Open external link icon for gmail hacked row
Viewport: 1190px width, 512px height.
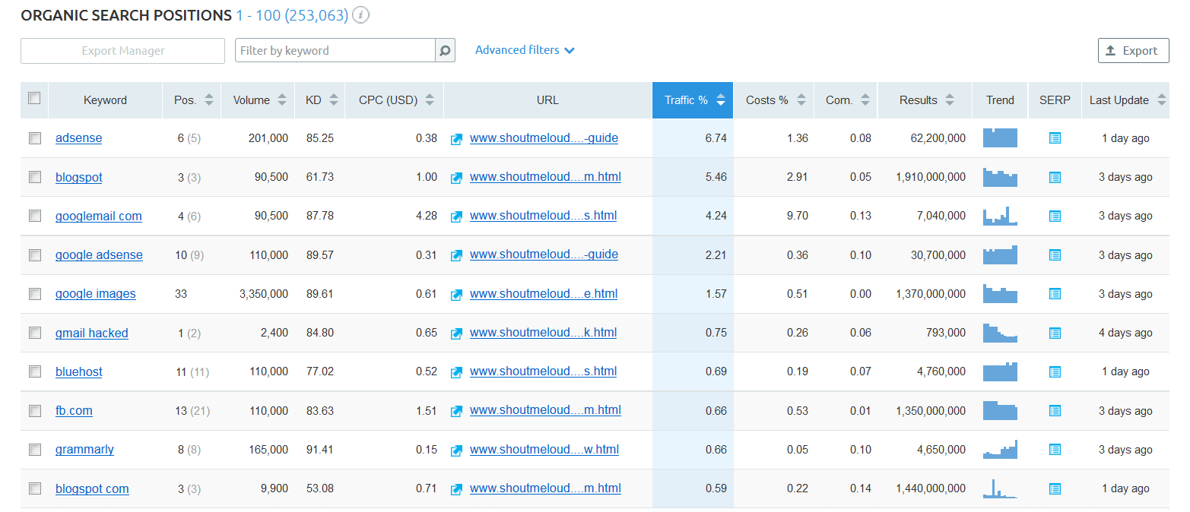click(456, 333)
